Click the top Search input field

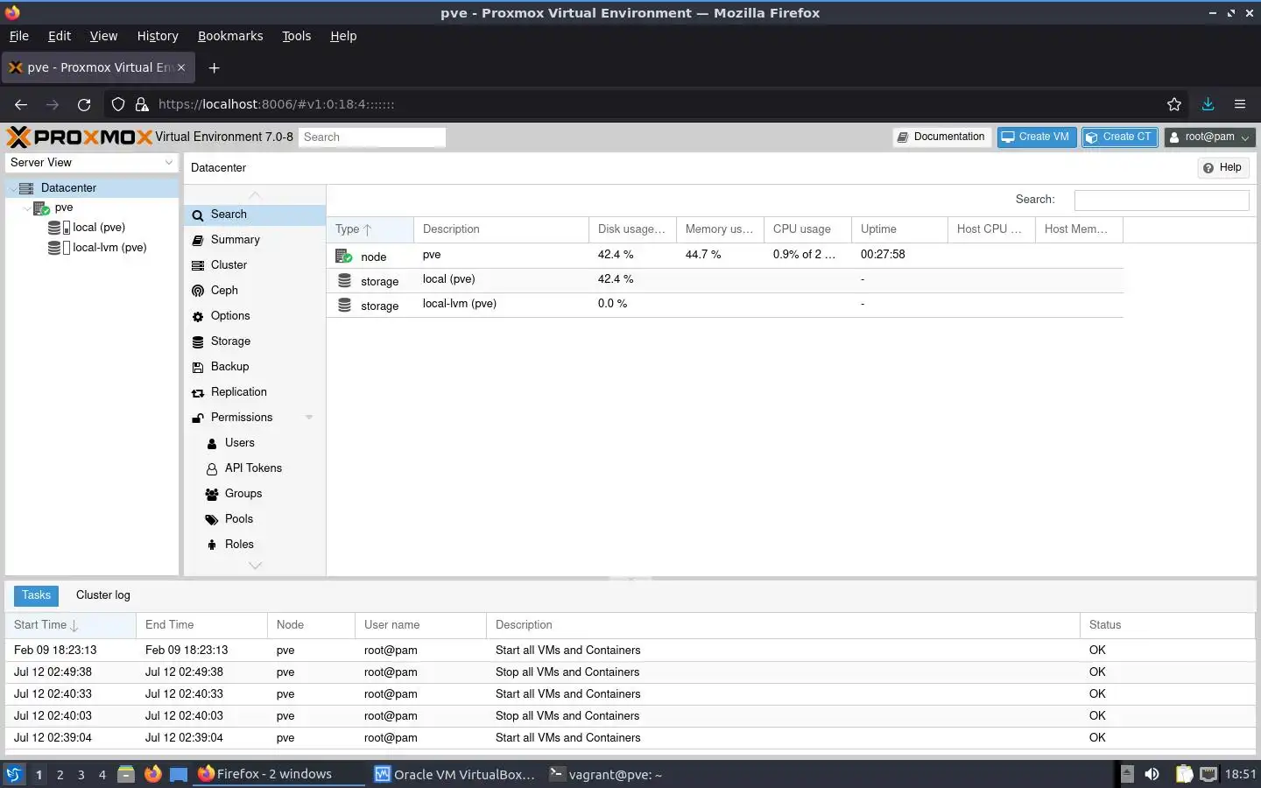[x=372, y=137]
